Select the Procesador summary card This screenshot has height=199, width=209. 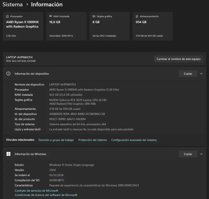pyautogui.click(x=23, y=26)
